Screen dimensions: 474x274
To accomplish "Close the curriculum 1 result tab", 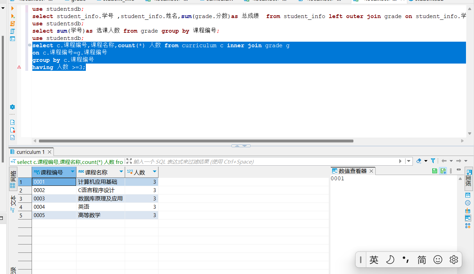I will click(x=49, y=152).
